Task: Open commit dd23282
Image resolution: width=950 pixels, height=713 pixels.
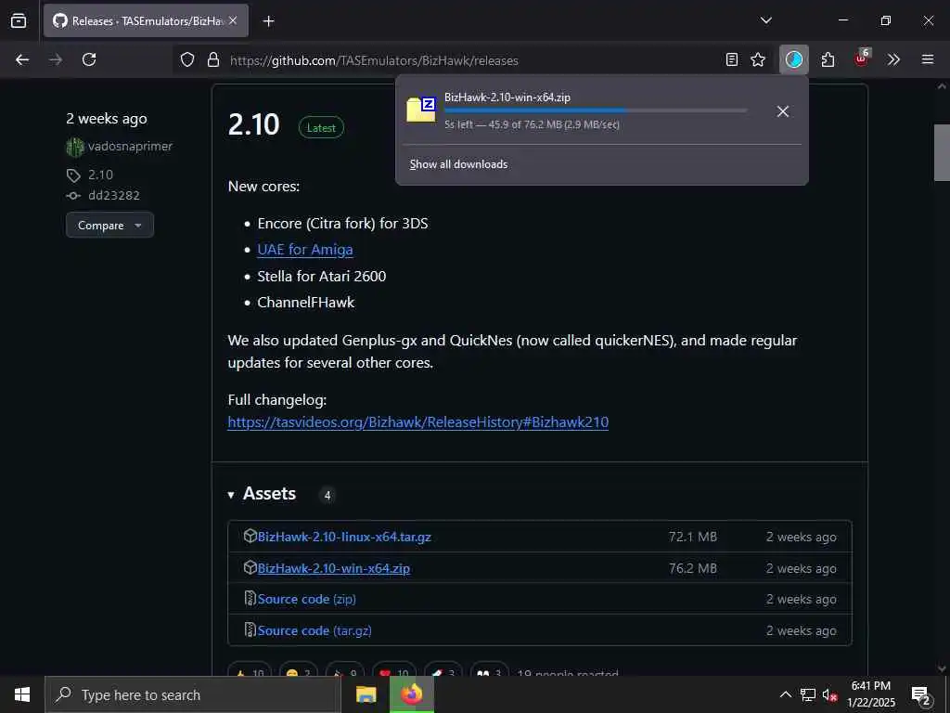Action: pos(114,195)
